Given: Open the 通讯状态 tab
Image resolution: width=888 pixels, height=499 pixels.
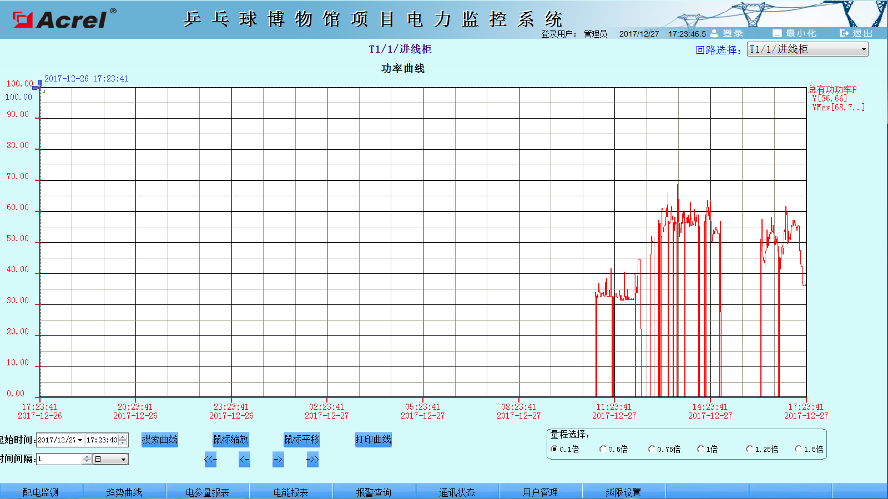Looking at the screenshot, I should coord(457,491).
